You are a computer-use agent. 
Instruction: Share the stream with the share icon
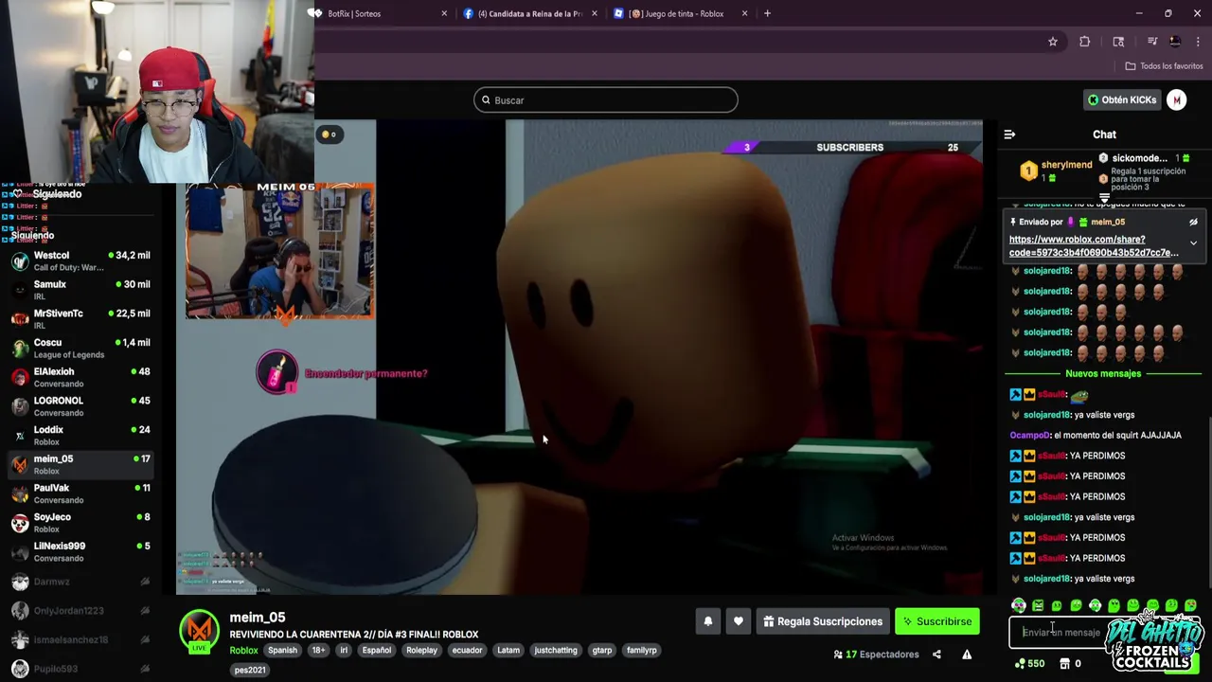pos(936,655)
